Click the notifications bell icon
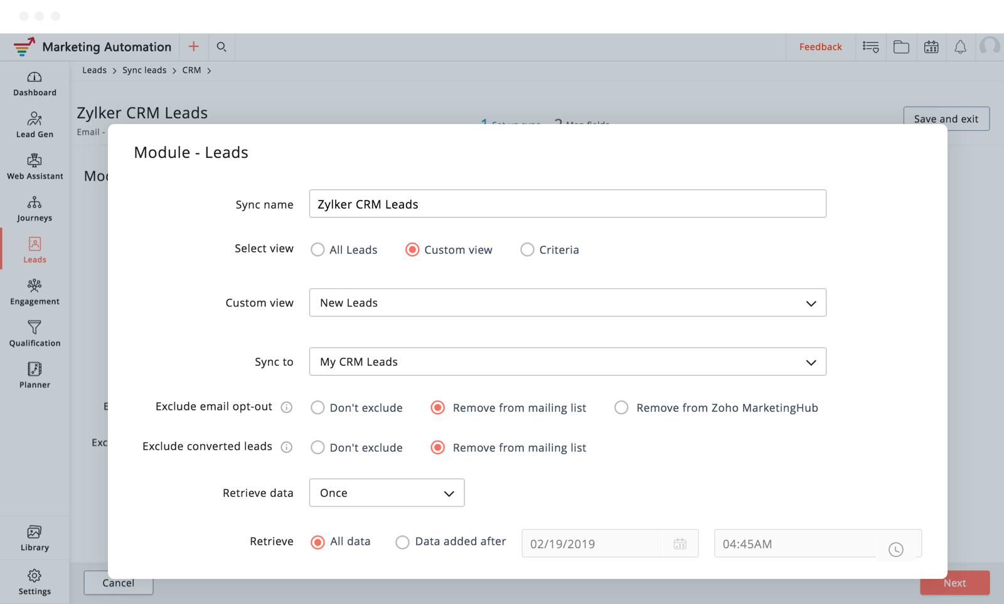The height and width of the screenshot is (604, 1004). click(x=960, y=47)
